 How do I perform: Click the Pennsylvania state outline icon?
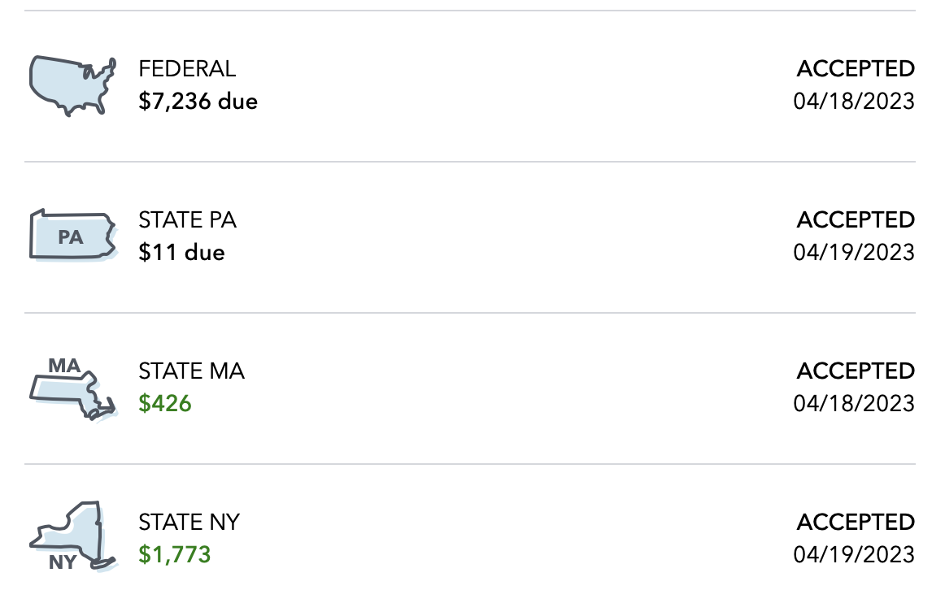[x=72, y=236]
